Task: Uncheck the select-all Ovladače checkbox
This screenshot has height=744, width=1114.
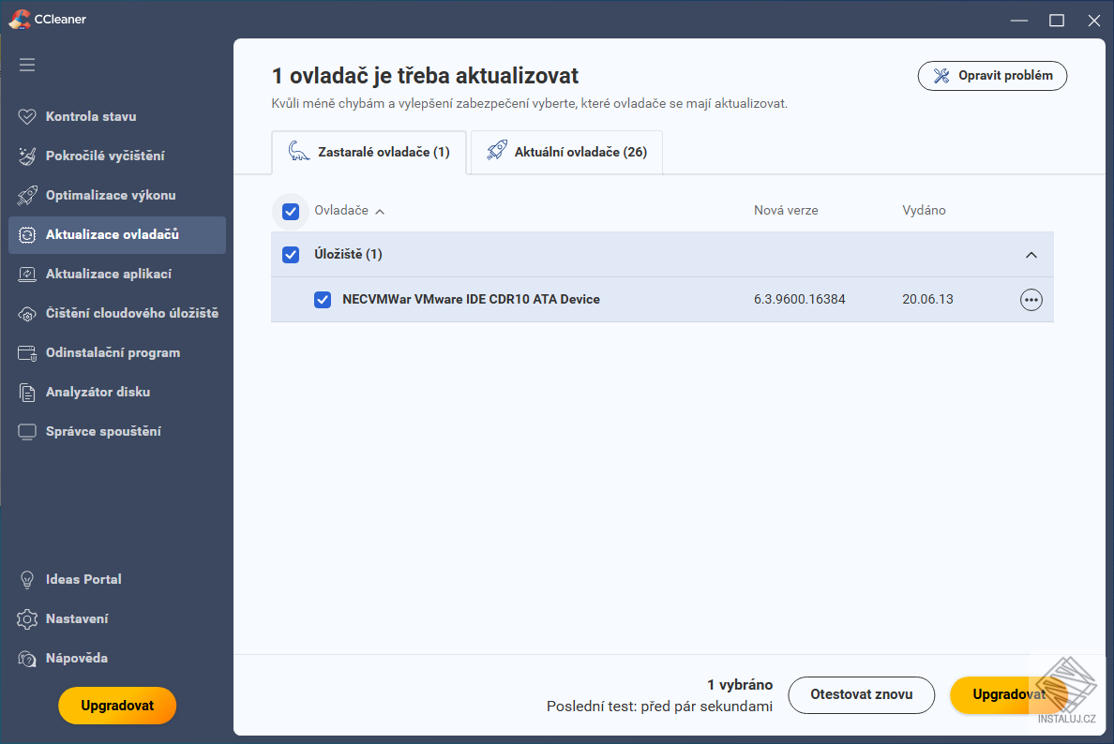Action: [x=291, y=211]
